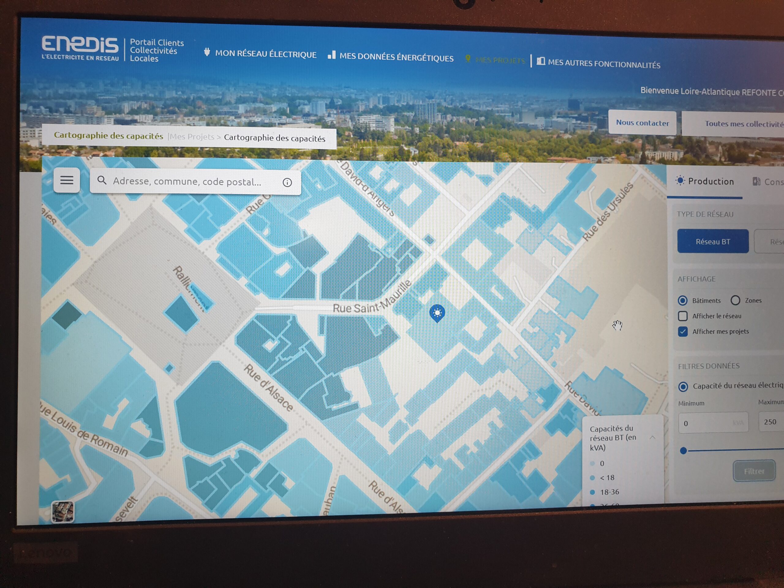Click the Nous contacter button
Screen dimensions: 784x588
pyautogui.click(x=642, y=123)
